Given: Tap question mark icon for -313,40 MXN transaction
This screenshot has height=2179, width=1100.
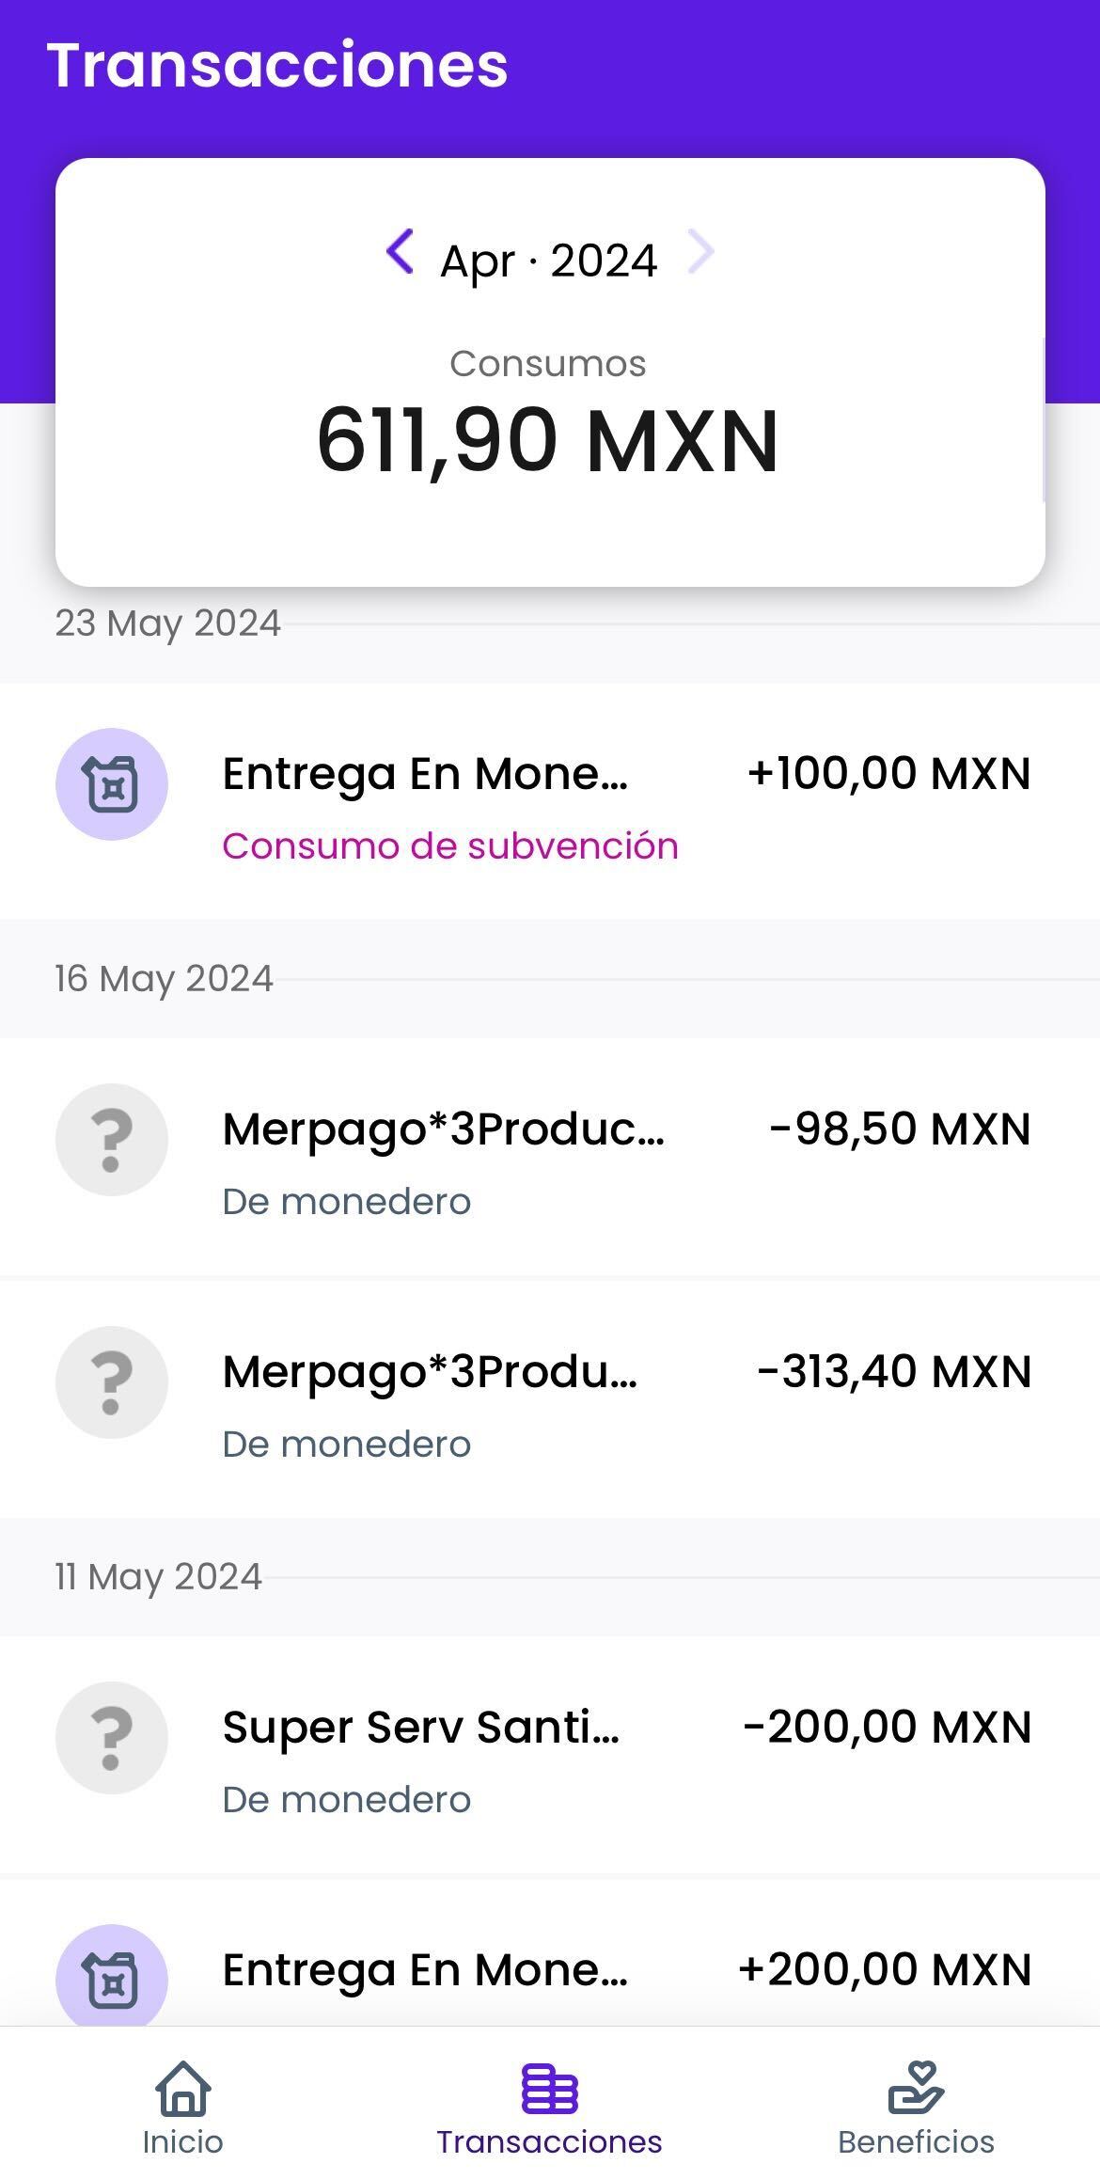Looking at the screenshot, I should (112, 1382).
